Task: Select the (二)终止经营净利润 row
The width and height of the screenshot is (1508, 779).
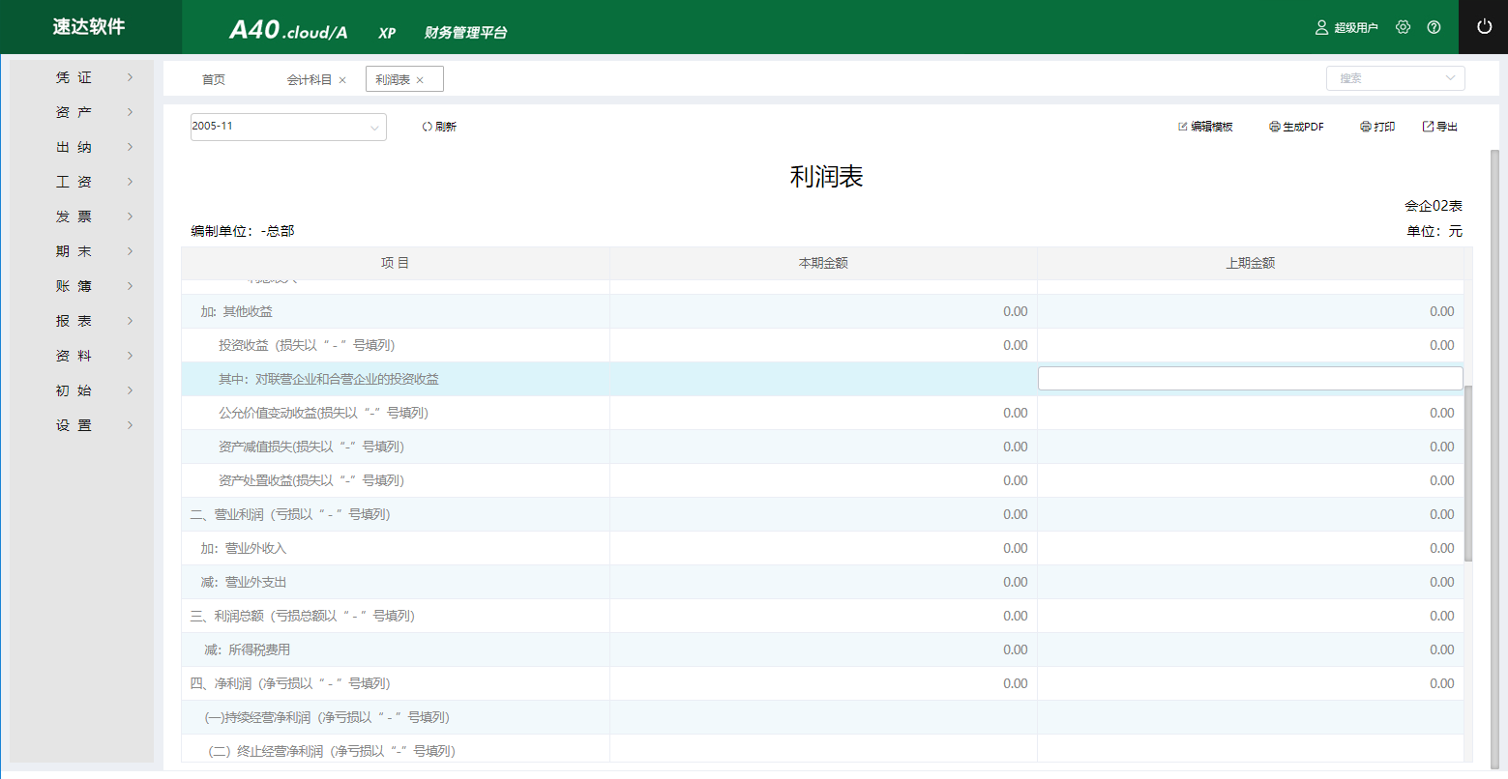Action: [823, 749]
